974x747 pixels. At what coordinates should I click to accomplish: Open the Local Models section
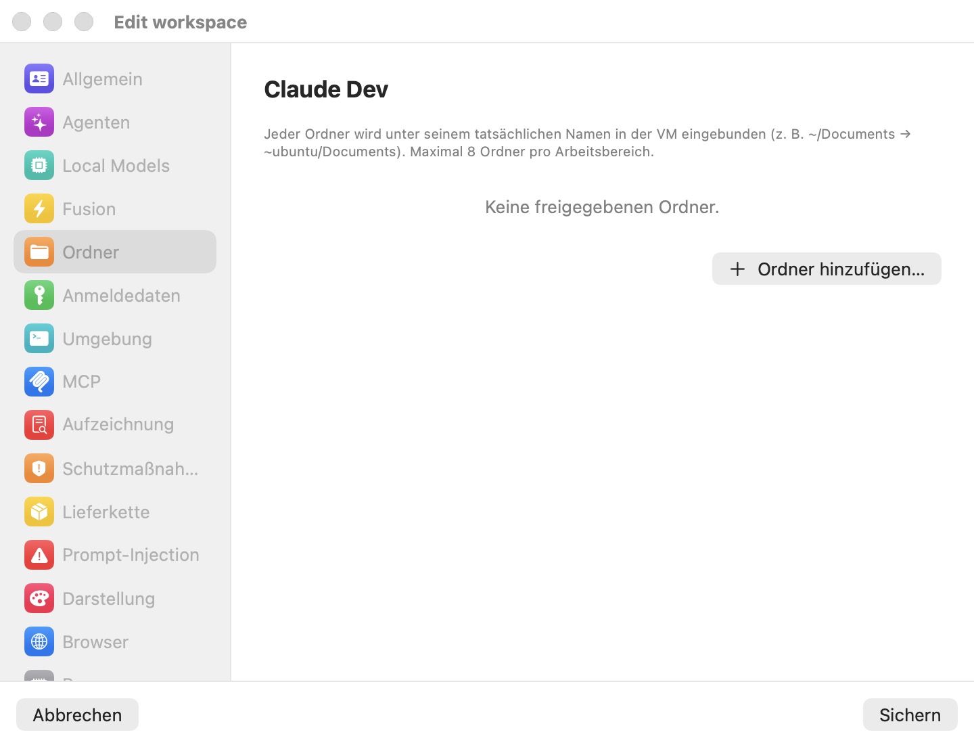pyautogui.click(x=115, y=166)
